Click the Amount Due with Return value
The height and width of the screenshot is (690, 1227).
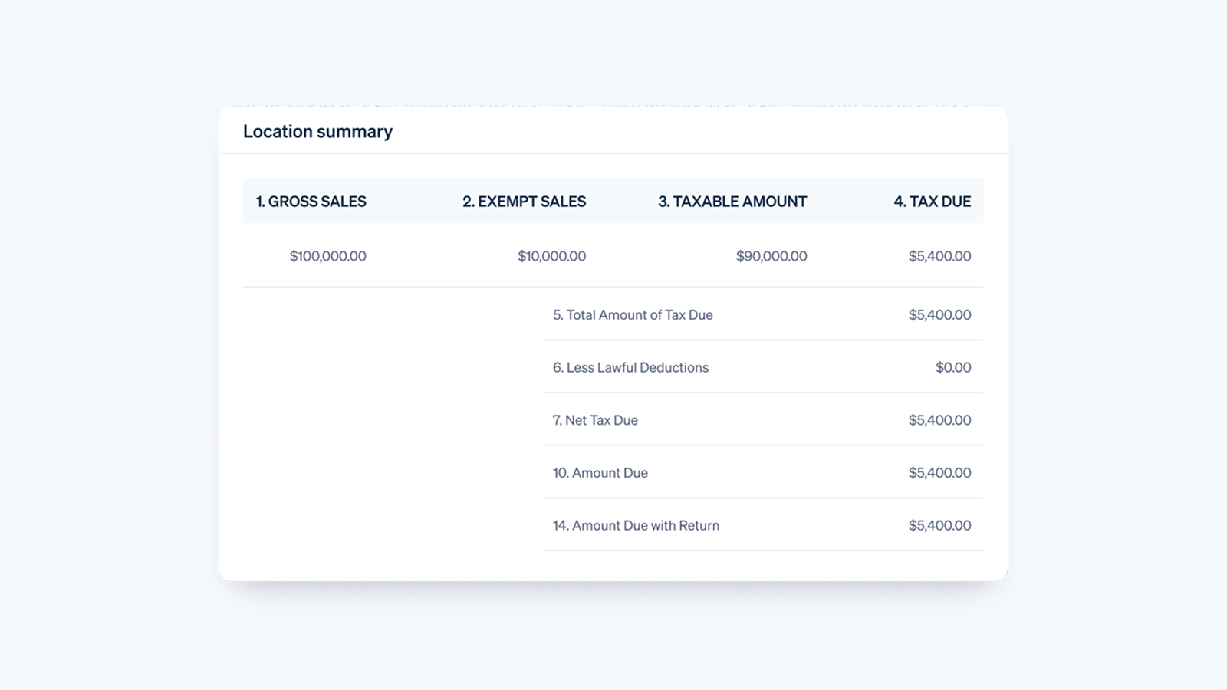(x=940, y=526)
